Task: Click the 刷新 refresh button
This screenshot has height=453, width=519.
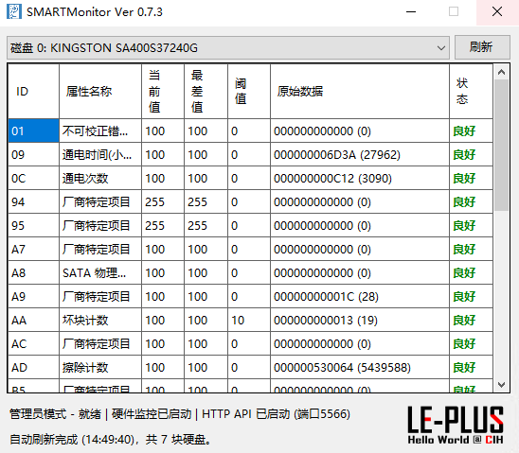Action: 482,47
